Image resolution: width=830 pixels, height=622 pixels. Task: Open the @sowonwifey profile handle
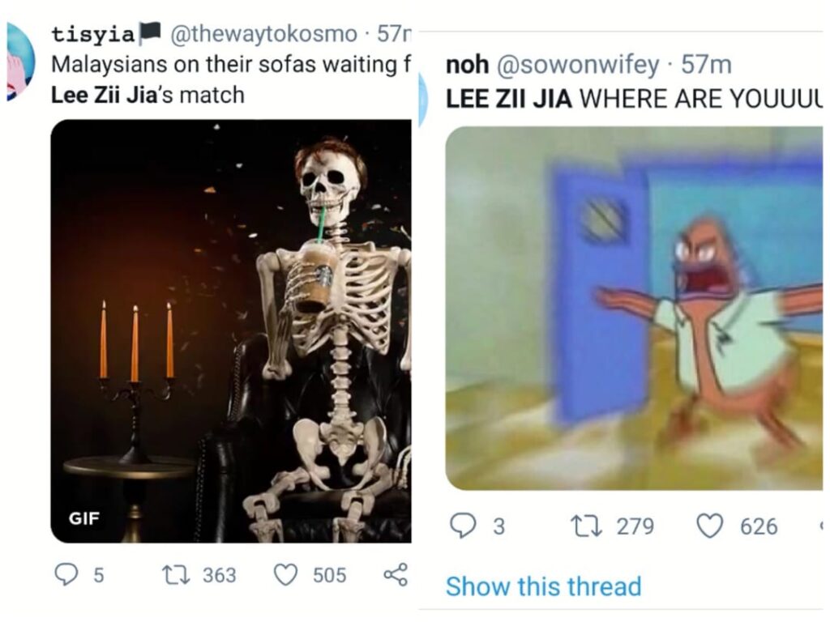tap(578, 65)
